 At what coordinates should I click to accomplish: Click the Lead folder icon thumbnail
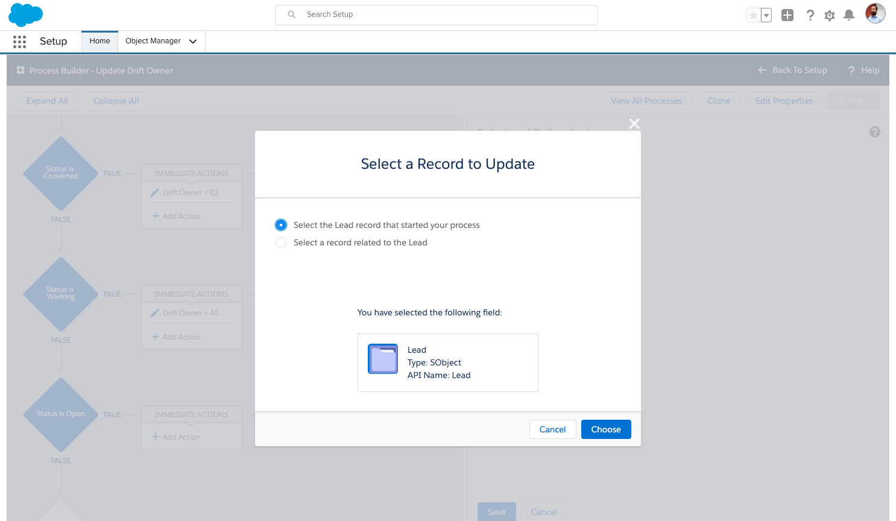pos(383,359)
